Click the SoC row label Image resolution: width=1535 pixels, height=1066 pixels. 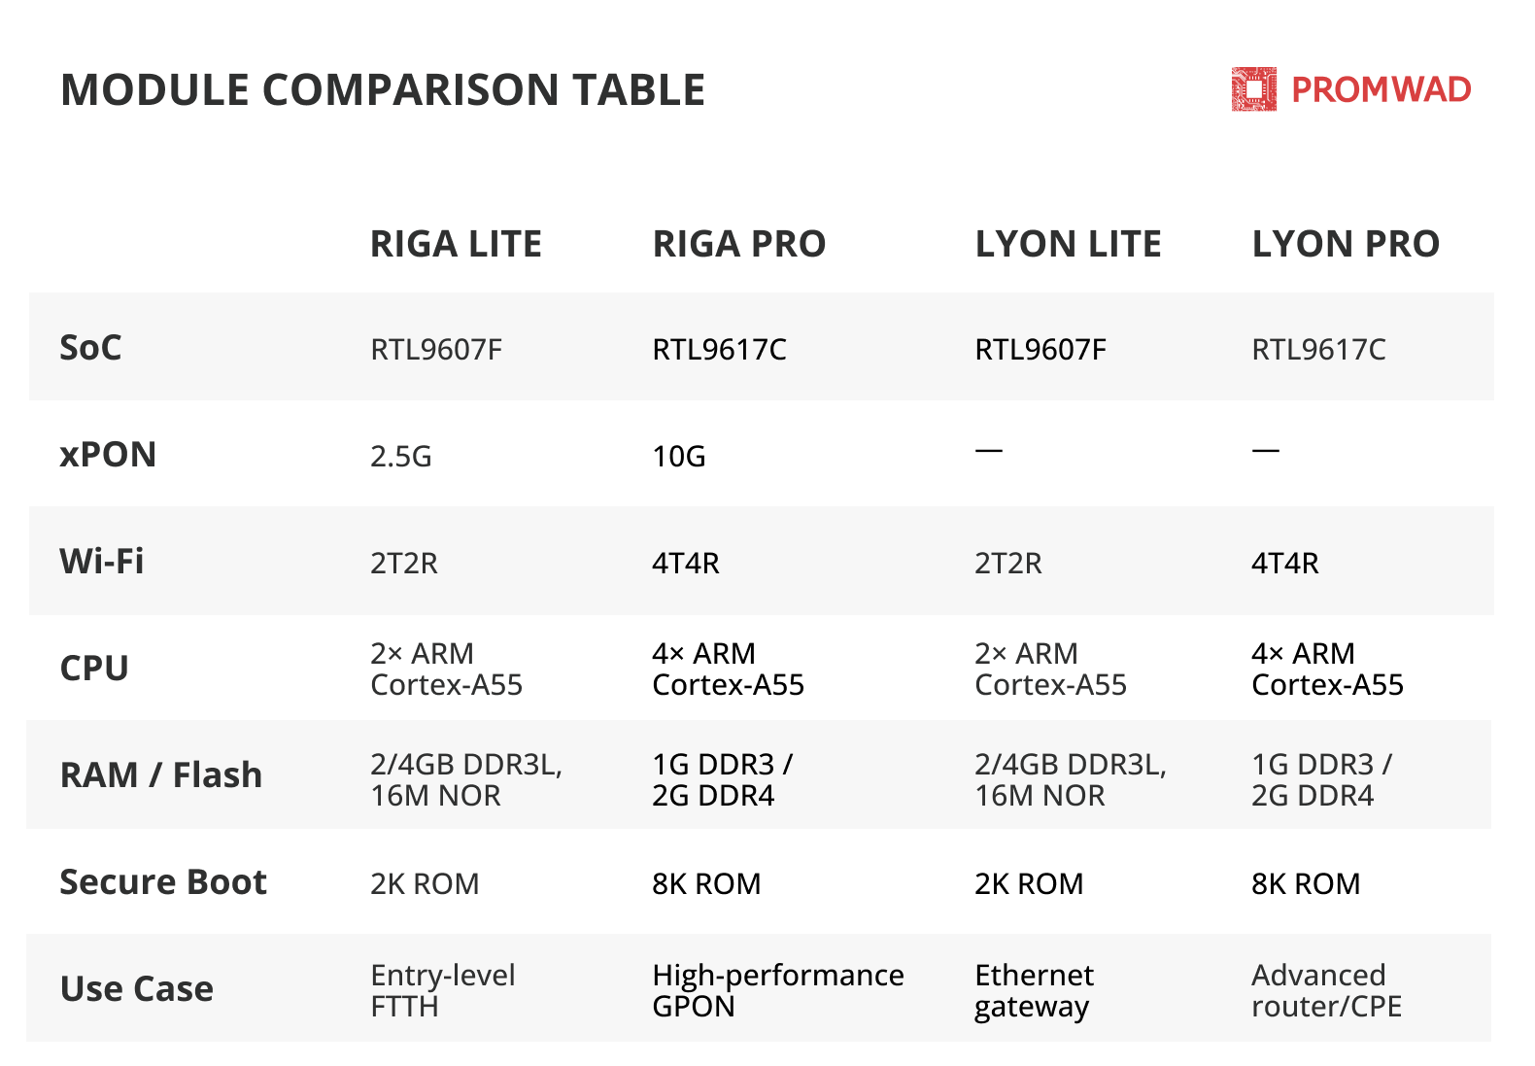pyautogui.click(x=90, y=348)
